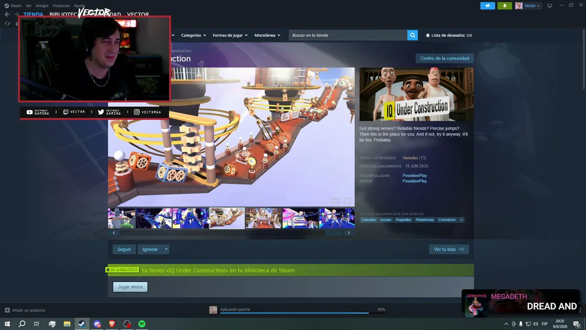The width and height of the screenshot is (586, 330).
Task: Go to the TIENDA tab
Action: 33,14
